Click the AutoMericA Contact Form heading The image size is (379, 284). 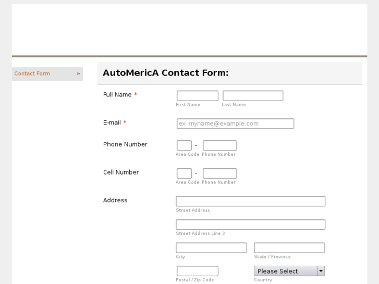(x=166, y=73)
